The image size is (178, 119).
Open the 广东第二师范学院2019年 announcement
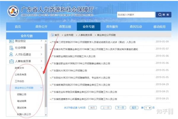(x=93, y=42)
